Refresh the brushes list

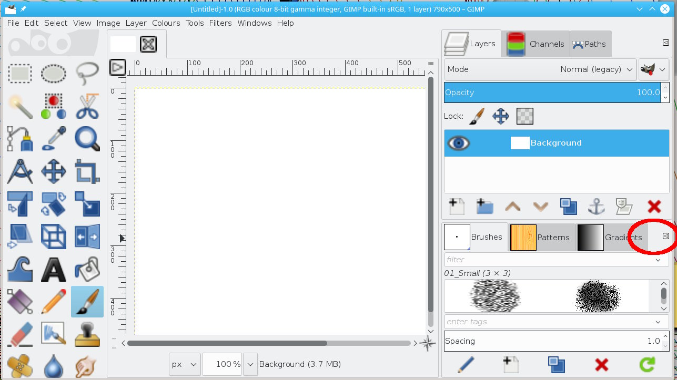tap(647, 365)
